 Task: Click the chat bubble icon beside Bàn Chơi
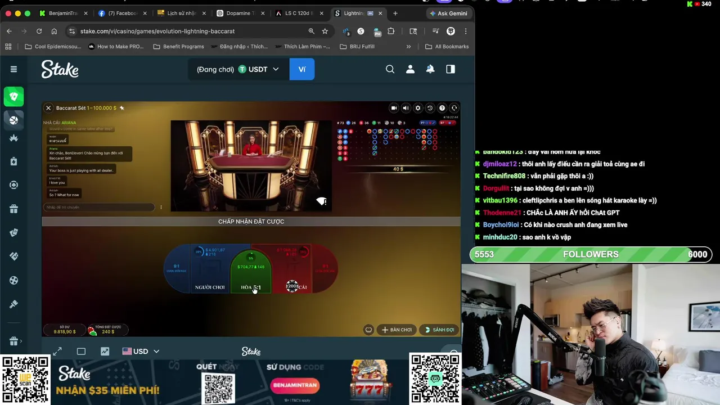(368, 330)
